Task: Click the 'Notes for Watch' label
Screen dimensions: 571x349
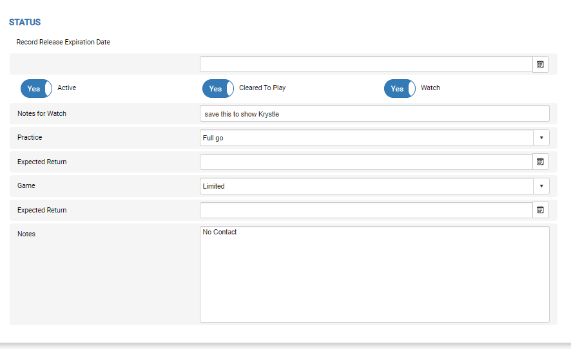Action: tap(42, 114)
